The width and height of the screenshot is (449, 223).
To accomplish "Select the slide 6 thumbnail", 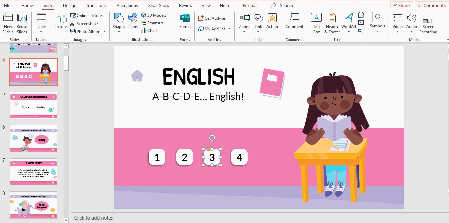I will [x=33, y=138].
